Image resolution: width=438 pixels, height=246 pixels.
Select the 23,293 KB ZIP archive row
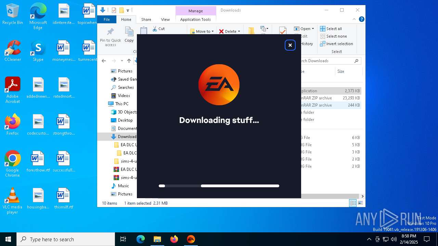click(x=331, y=98)
